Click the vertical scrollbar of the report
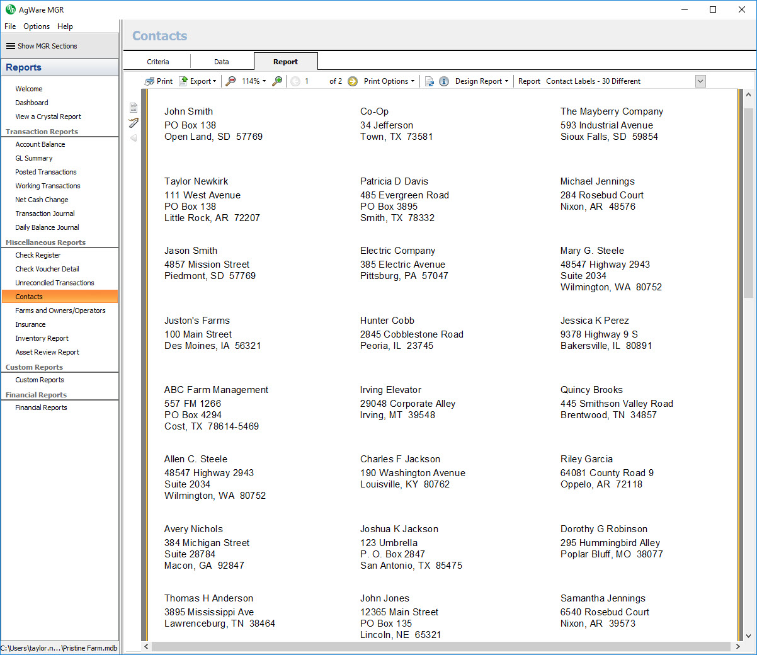The height and width of the screenshot is (655, 757). pyautogui.click(x=748, y=202)
